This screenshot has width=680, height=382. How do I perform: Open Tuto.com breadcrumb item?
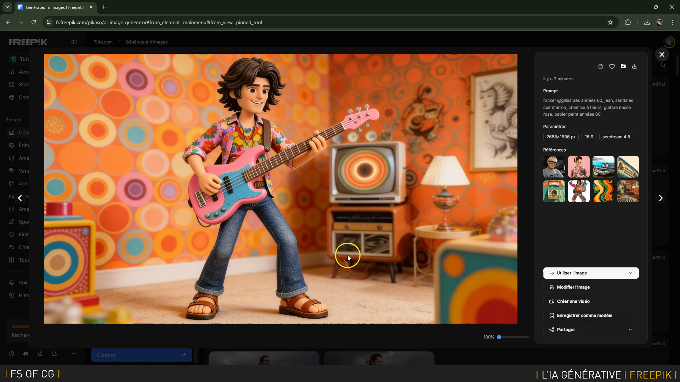click(103, 42)
